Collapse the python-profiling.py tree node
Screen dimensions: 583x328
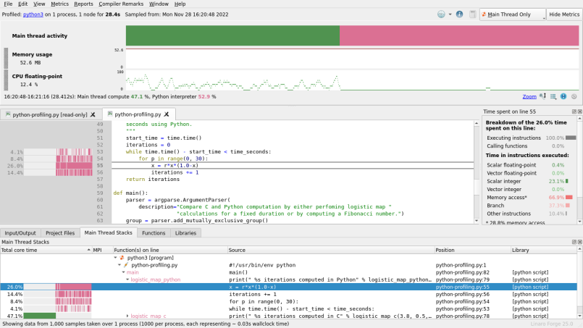[119, 265]
